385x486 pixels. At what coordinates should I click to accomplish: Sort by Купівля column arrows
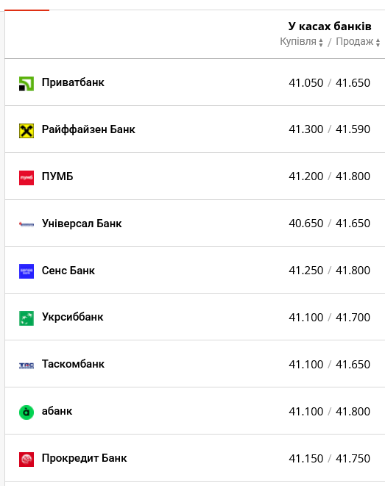click(321, 43)
